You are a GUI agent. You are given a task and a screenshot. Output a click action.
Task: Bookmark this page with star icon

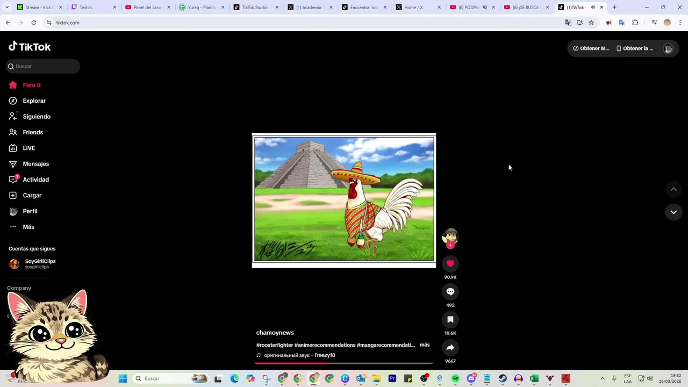click(x=591, y=23)
